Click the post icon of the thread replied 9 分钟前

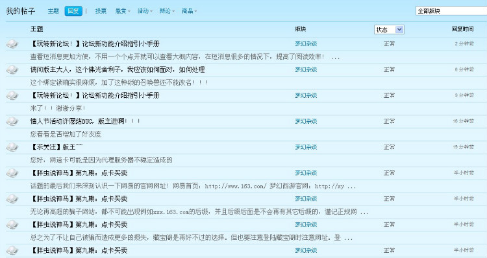tap(12, 95)
